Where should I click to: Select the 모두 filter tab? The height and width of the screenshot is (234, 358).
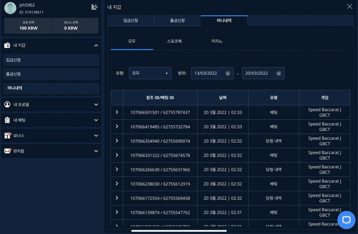(132, 41)
